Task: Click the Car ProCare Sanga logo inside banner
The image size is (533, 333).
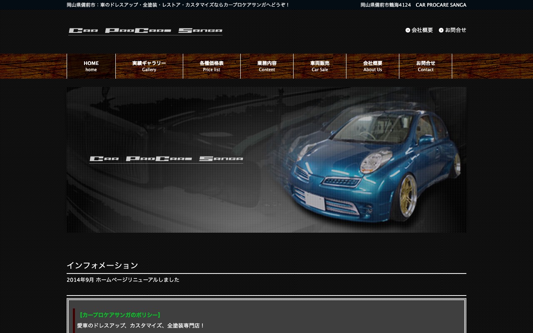Action: point(166,159)
